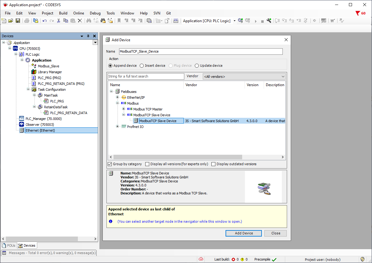
Task: Collapse the Modbus tree node
Action: click(x=117, y=103)
